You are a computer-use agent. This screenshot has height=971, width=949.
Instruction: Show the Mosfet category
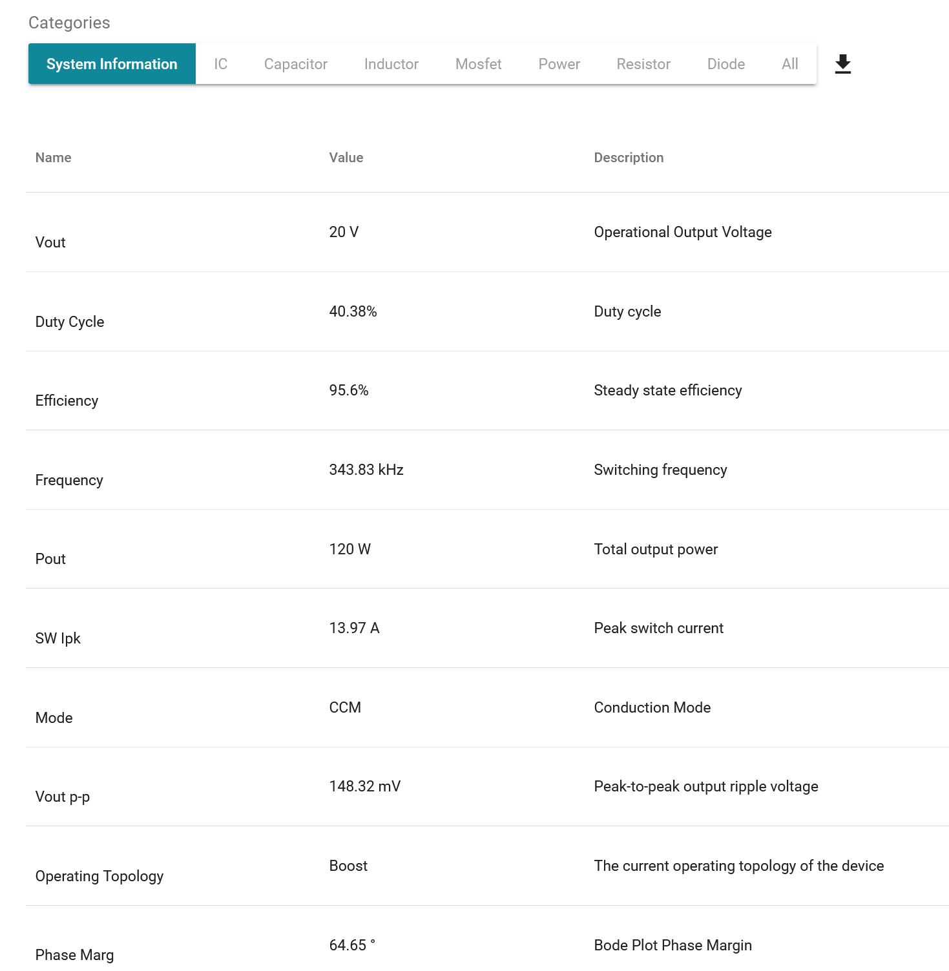(x=478, y=64)
